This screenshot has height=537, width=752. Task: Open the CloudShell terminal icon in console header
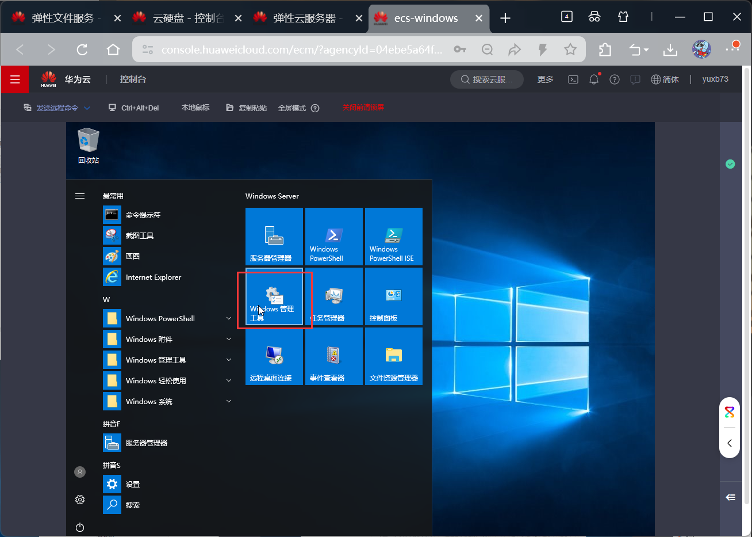coord(573,79)
